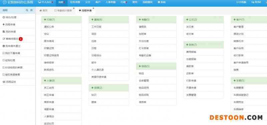Click 日程待办 in 基础 list

tap(109, 56)
